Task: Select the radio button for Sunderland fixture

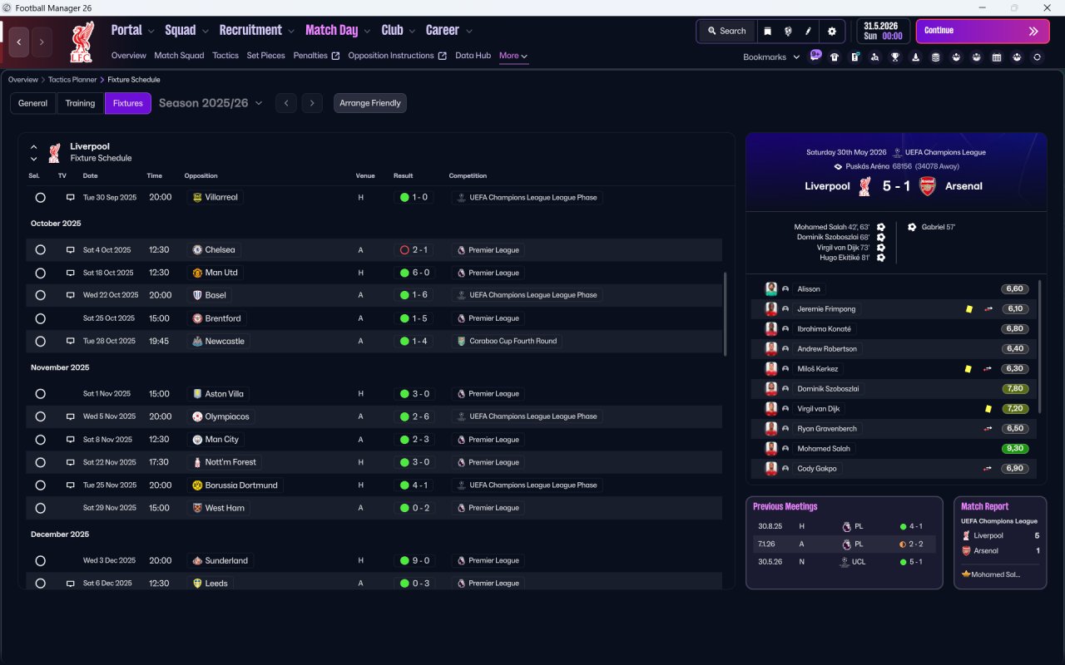Action: pyautogui.click(x=40, y=561)
